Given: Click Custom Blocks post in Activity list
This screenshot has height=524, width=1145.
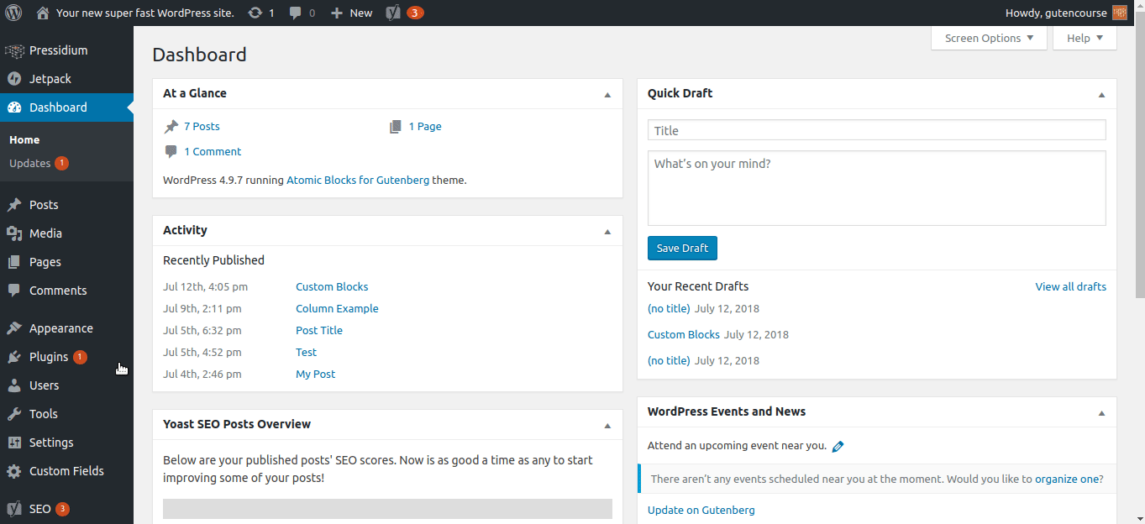Looking at the screenshot, I should [332, 286].
